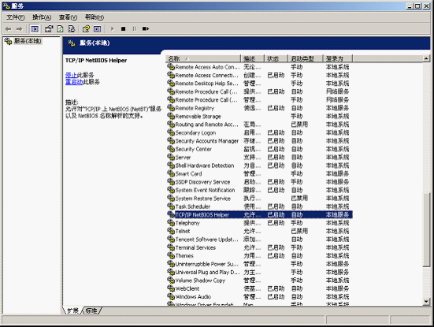Click the 重启动 link to restart service

[74, 82]
